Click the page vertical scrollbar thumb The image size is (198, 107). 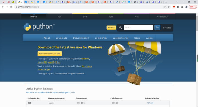pyautogui.click(x=197, y=23)
